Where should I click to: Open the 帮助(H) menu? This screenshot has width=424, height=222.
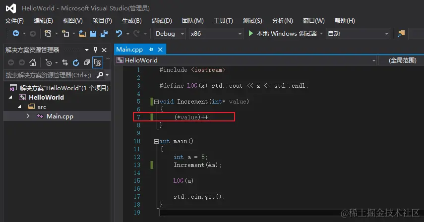tap(345, 20)
